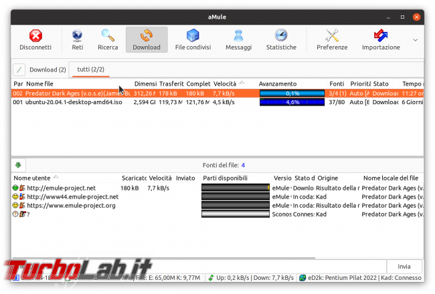435x294 pixels.
Task: Select the Download toolbar button
Action: [x=147, y=40]
